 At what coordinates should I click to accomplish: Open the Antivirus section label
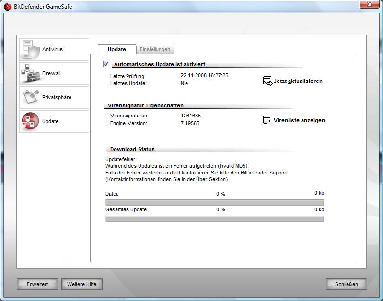(52, 49)
